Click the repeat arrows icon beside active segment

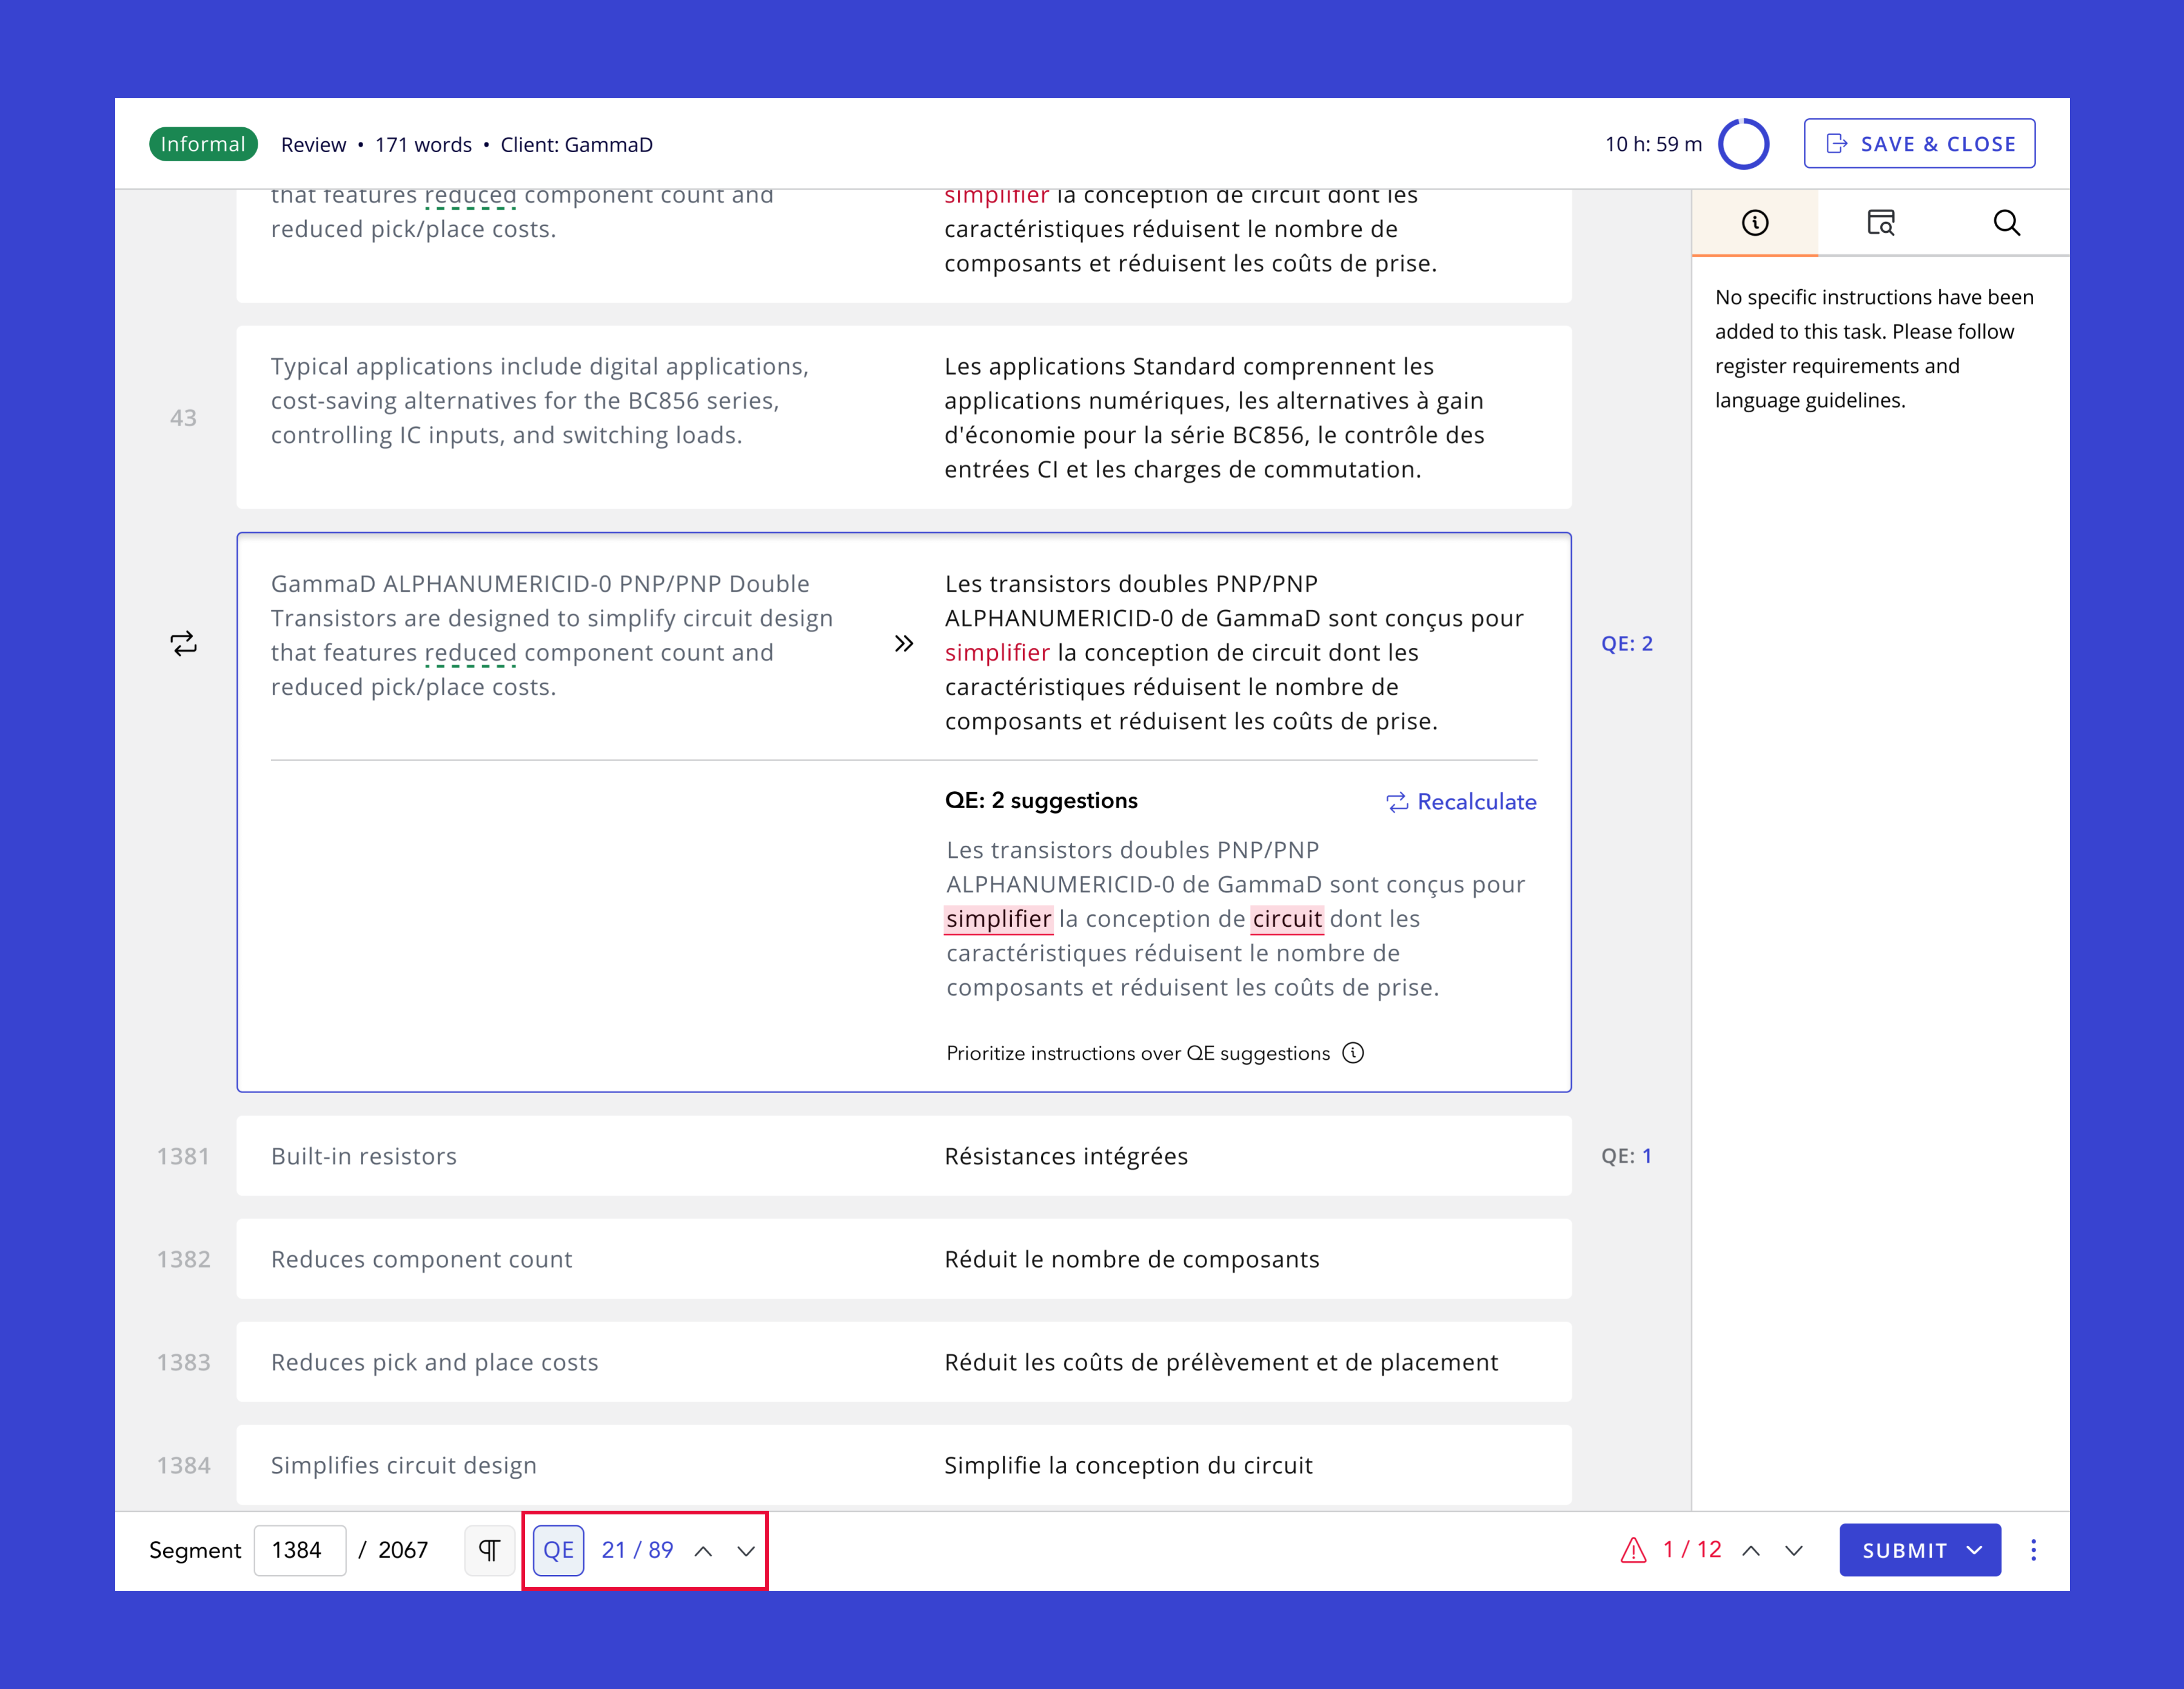pos(183,643)
